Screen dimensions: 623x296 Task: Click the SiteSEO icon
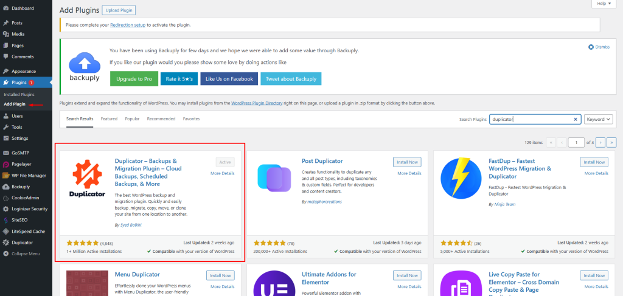tap(5, 220)
